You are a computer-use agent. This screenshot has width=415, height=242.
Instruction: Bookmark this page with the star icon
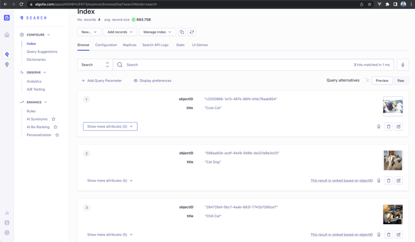[370, 4]
